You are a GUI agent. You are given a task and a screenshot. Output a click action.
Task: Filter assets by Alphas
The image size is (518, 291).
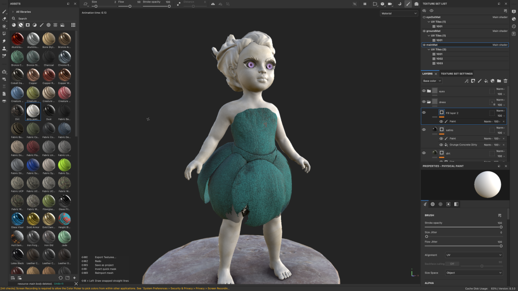pyautogui.click(x=49, y=25)
